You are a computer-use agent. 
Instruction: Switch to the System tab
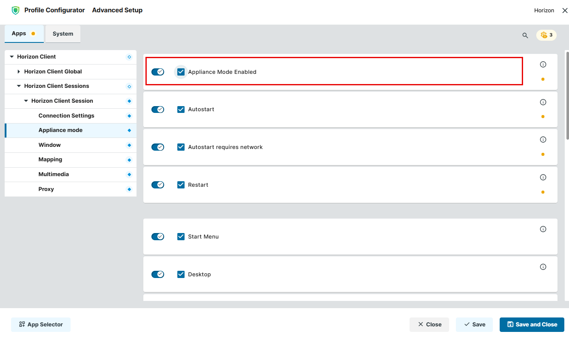(x=63, y=34)
